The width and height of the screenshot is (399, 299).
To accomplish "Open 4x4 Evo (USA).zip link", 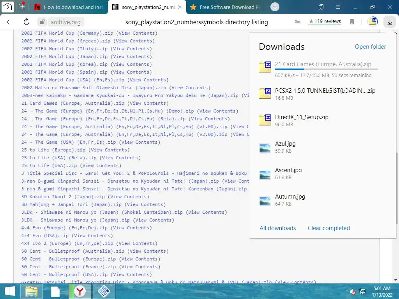I will click(x=45, y=236).
